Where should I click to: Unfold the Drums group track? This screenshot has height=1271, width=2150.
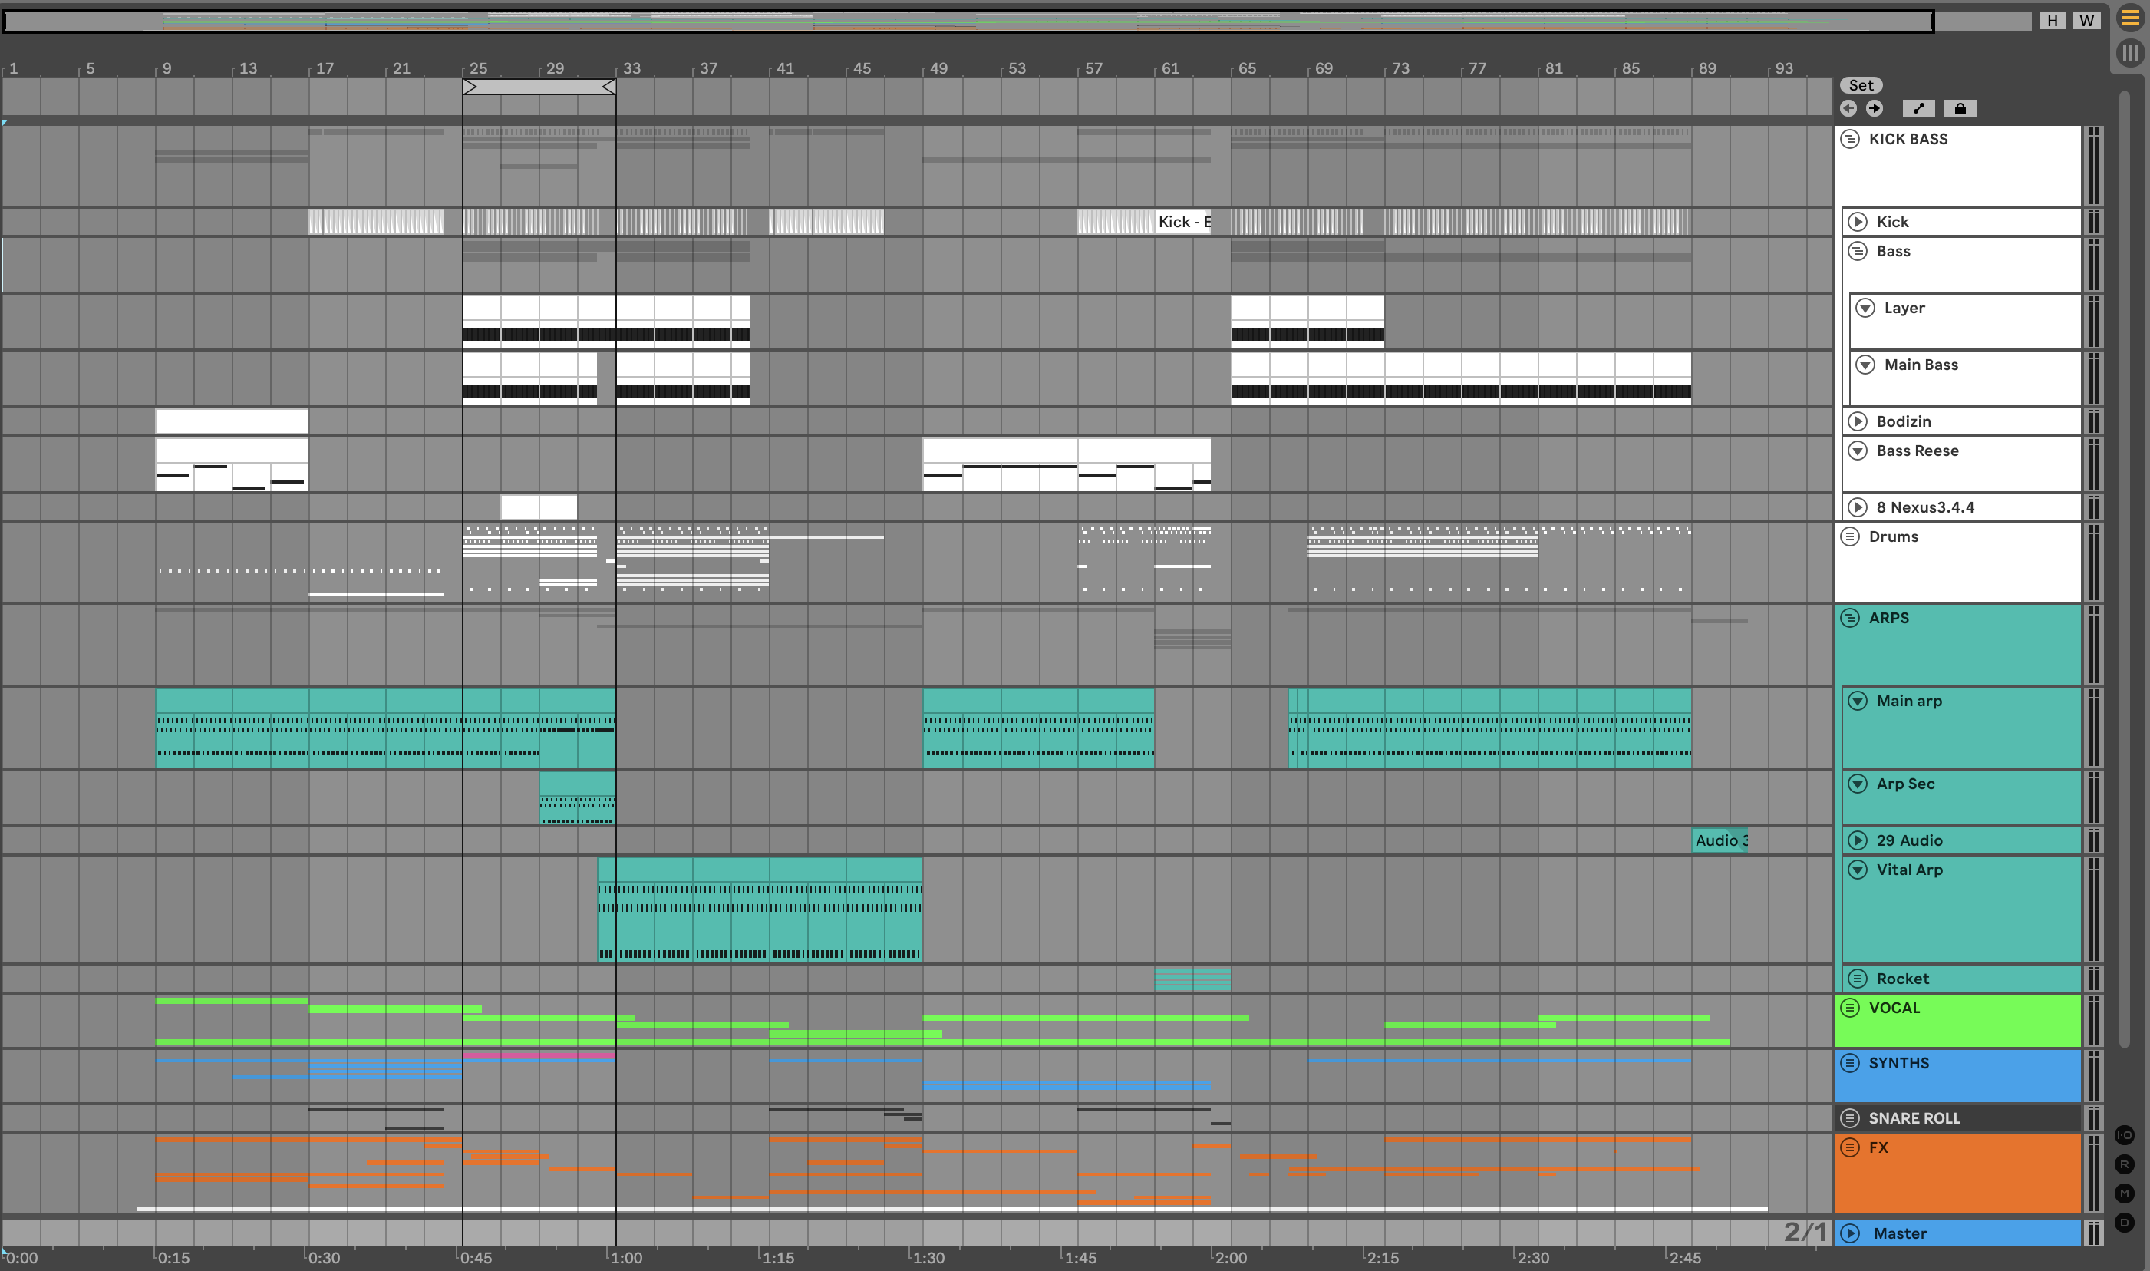click(x=1849, y=536)
